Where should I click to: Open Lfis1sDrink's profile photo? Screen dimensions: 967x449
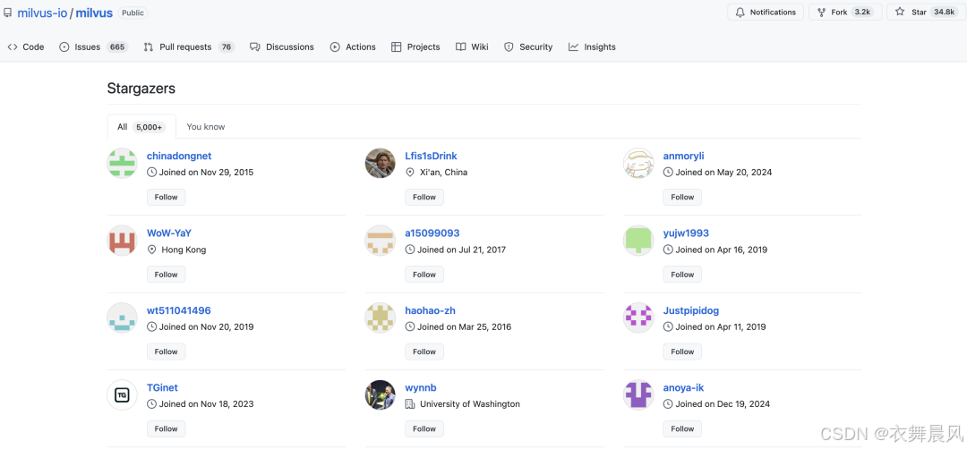pos(380,163)
